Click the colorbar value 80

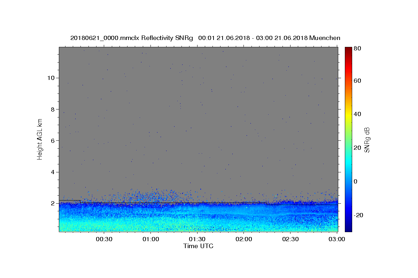(358, 49)
